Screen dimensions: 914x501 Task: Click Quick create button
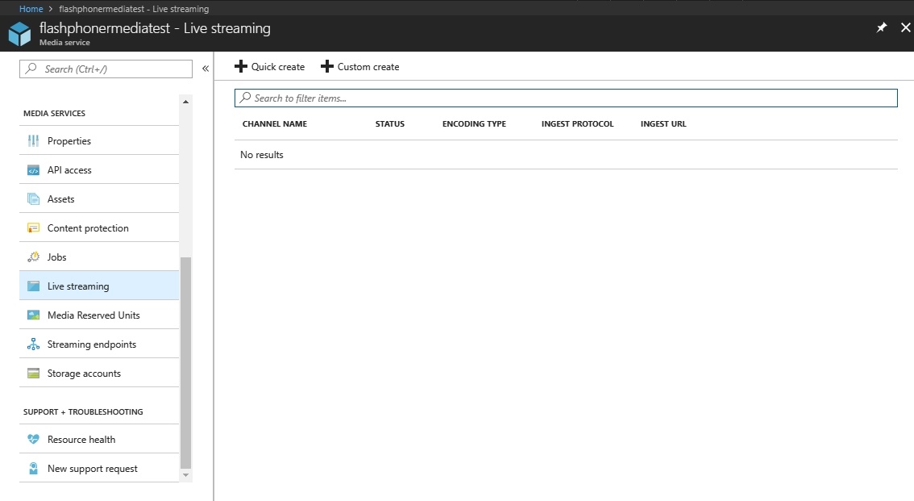[x=270, y=67]
